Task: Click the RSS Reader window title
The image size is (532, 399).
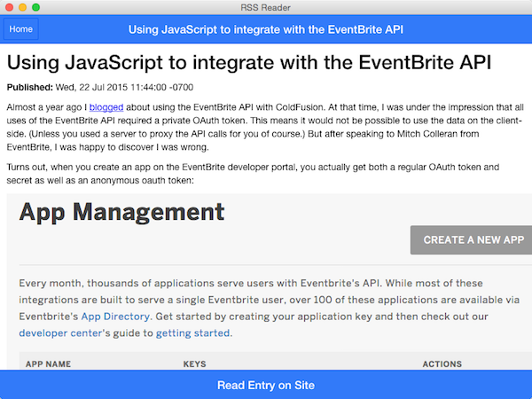Action: click(x=266, y=7)
